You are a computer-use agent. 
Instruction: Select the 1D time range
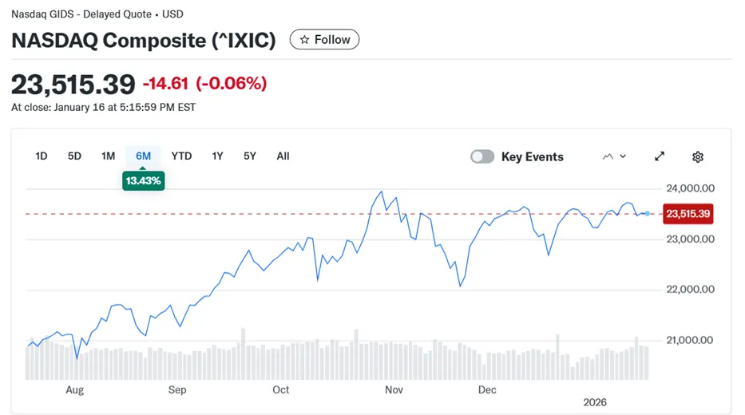pos(42,156)
